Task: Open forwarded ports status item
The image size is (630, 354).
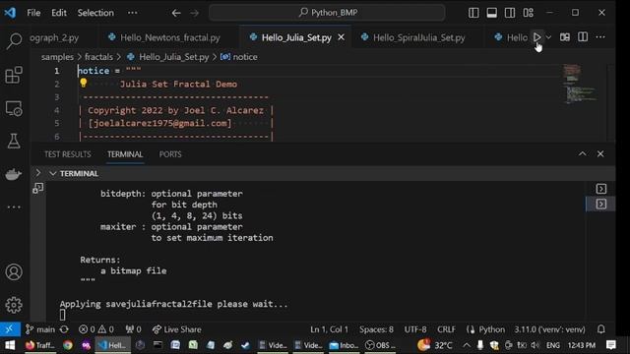Action: tap(133, 329)
